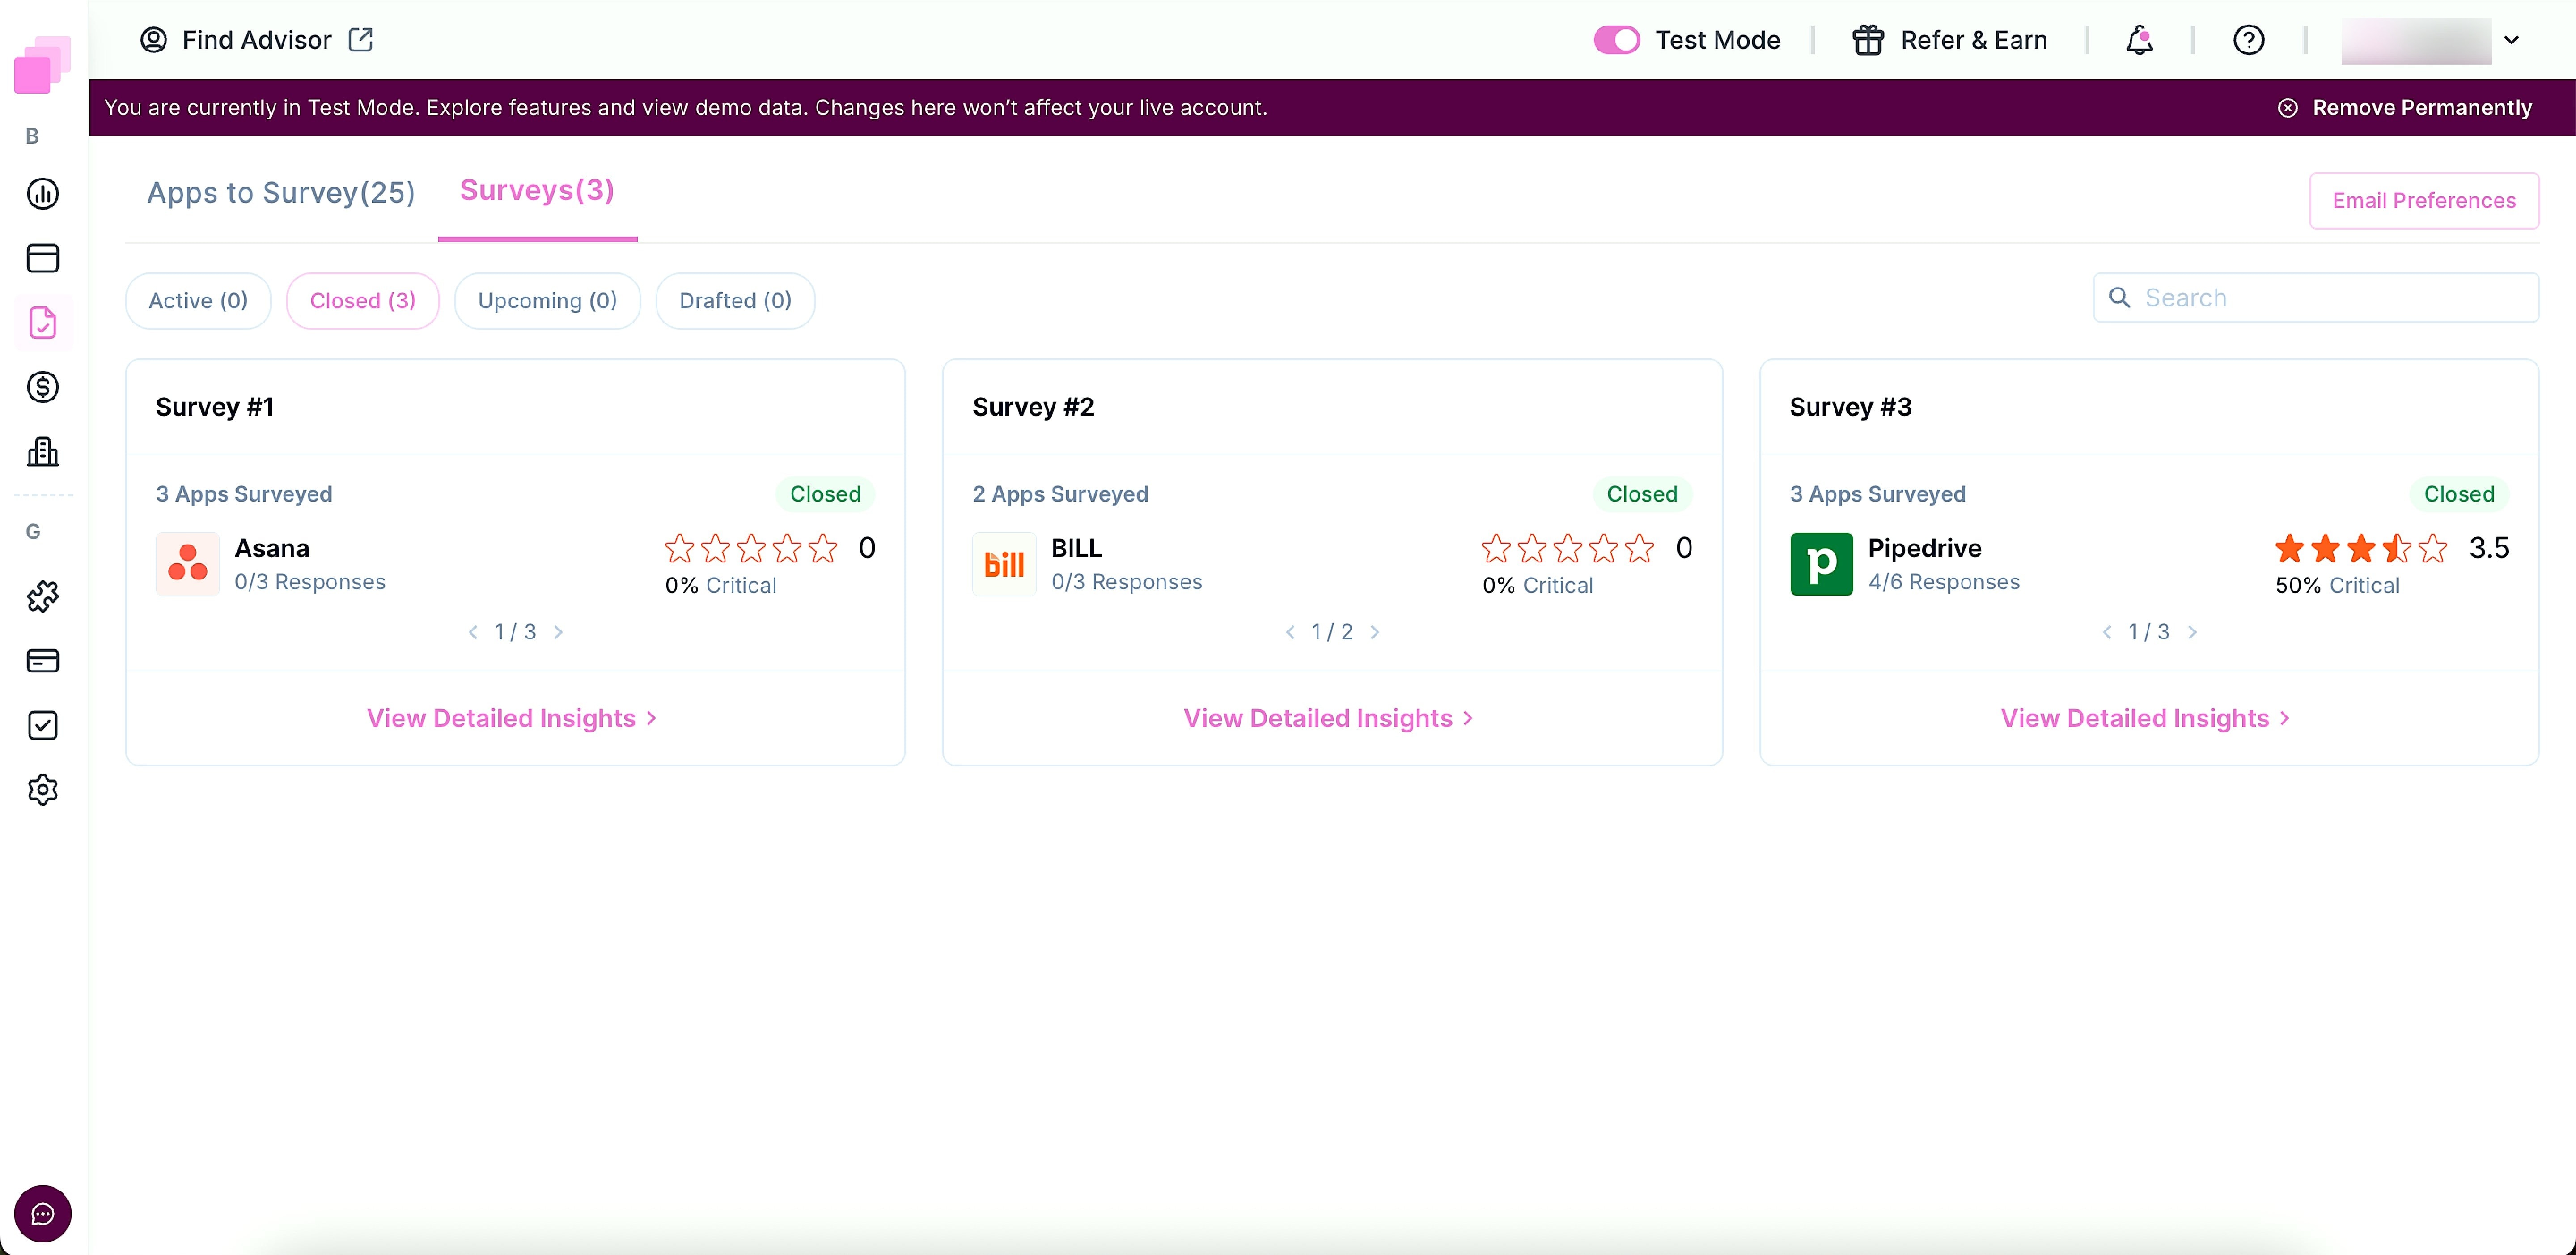Screen dimensions: 2576x1255
Task: Click the Pipedrive 3.5 star rating
Action: pyautogui.click(x=2360, y=549)
